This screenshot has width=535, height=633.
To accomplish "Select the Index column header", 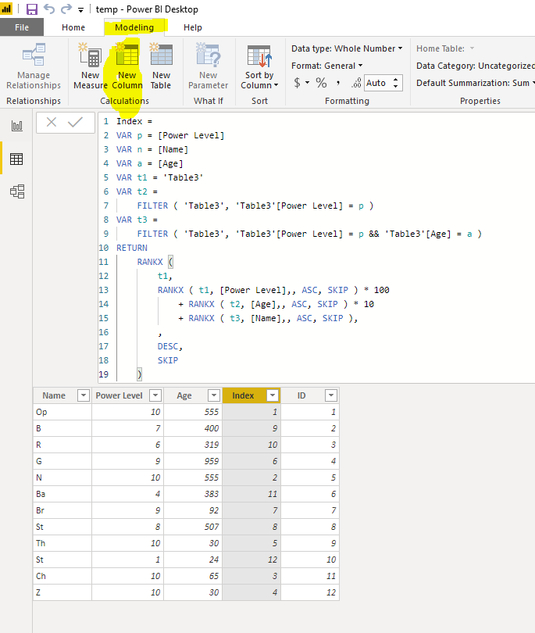I will (x=243, y=395).
